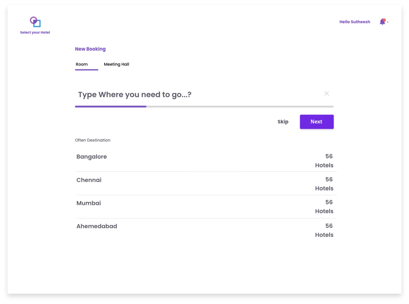The width and height of the screenshot is (409, 304).
Task: Switch to the Meeting Hall tab
Action: pyautogui.click(x=116, y=64)
